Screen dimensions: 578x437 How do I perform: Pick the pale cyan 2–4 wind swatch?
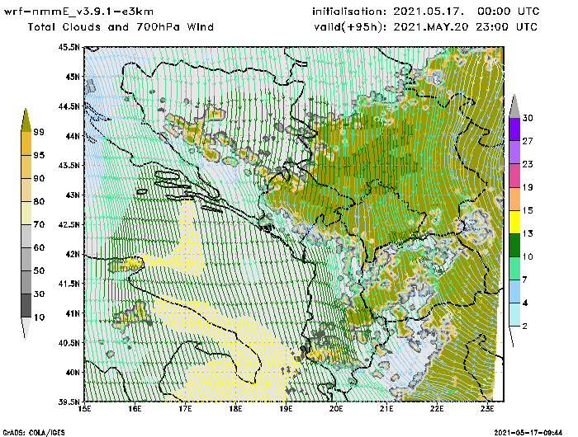pos(514,314)
